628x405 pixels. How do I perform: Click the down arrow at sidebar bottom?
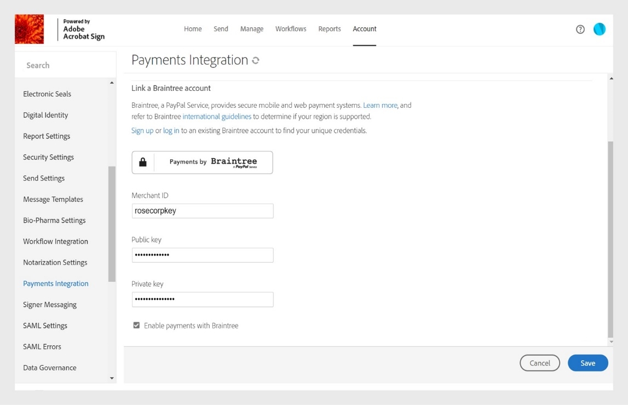click(112, 378)
